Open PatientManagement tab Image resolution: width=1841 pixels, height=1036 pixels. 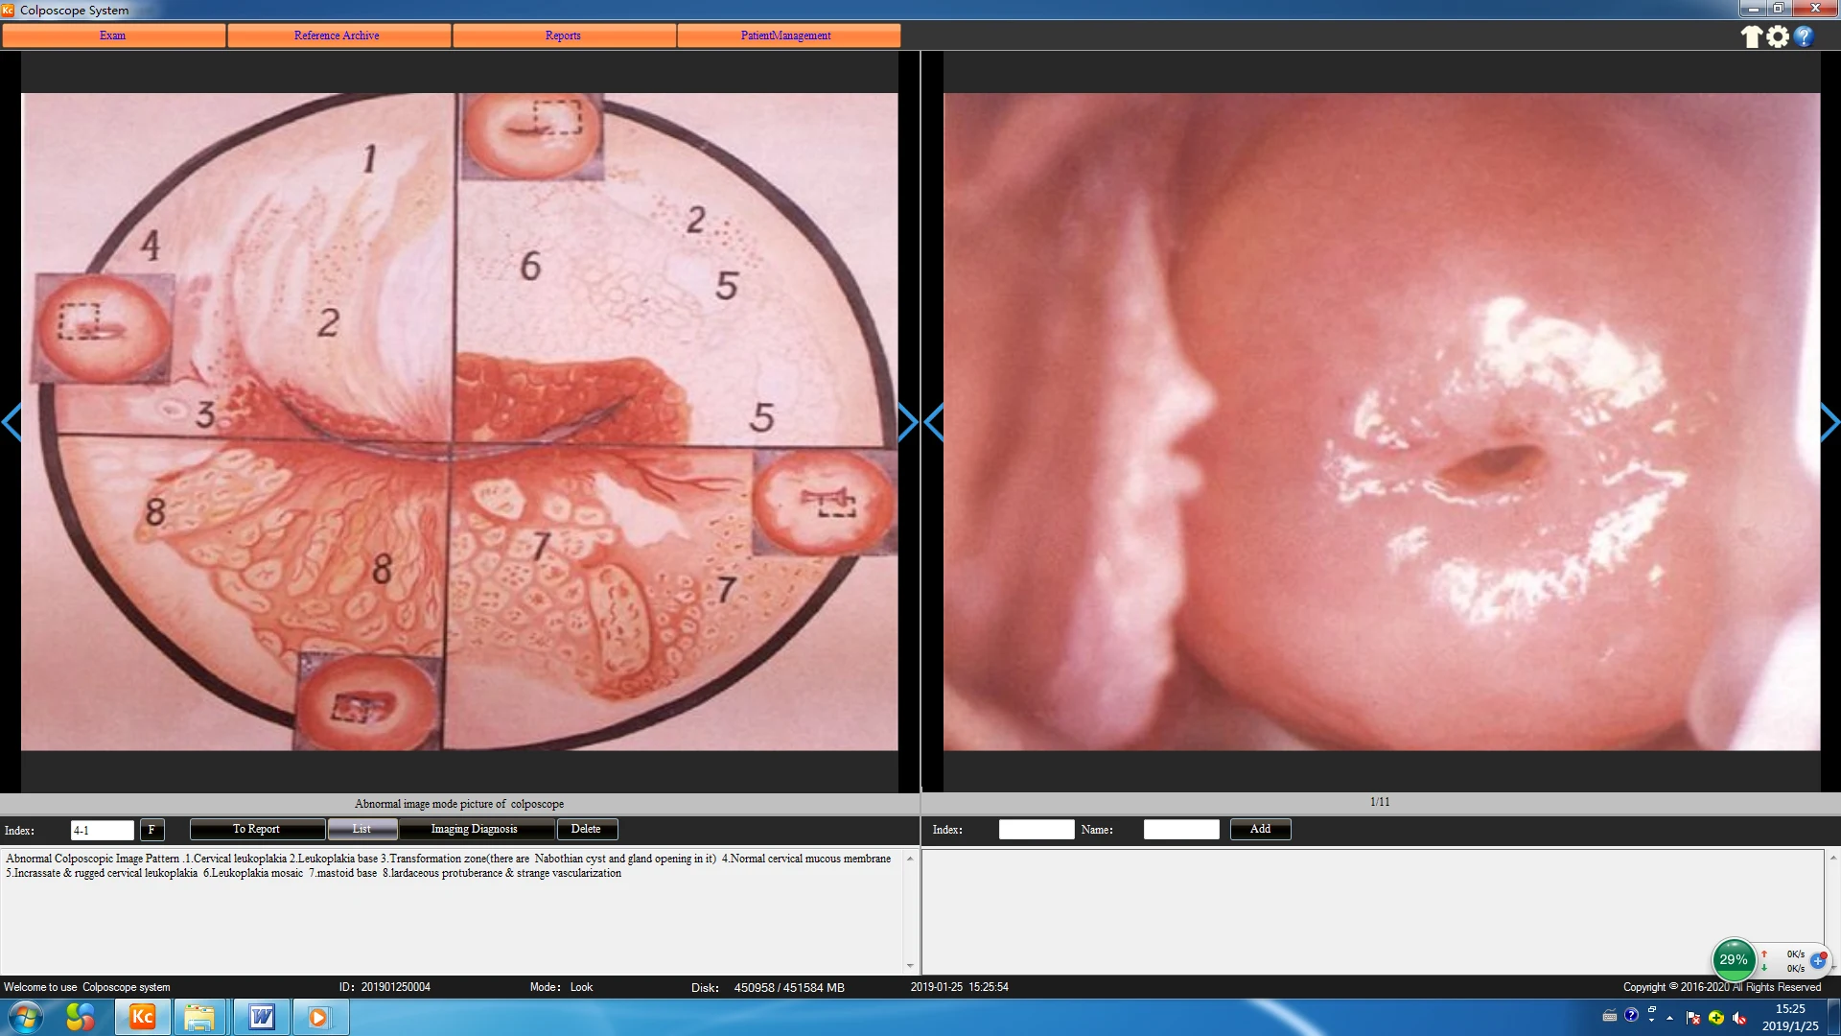click(786, 35)
